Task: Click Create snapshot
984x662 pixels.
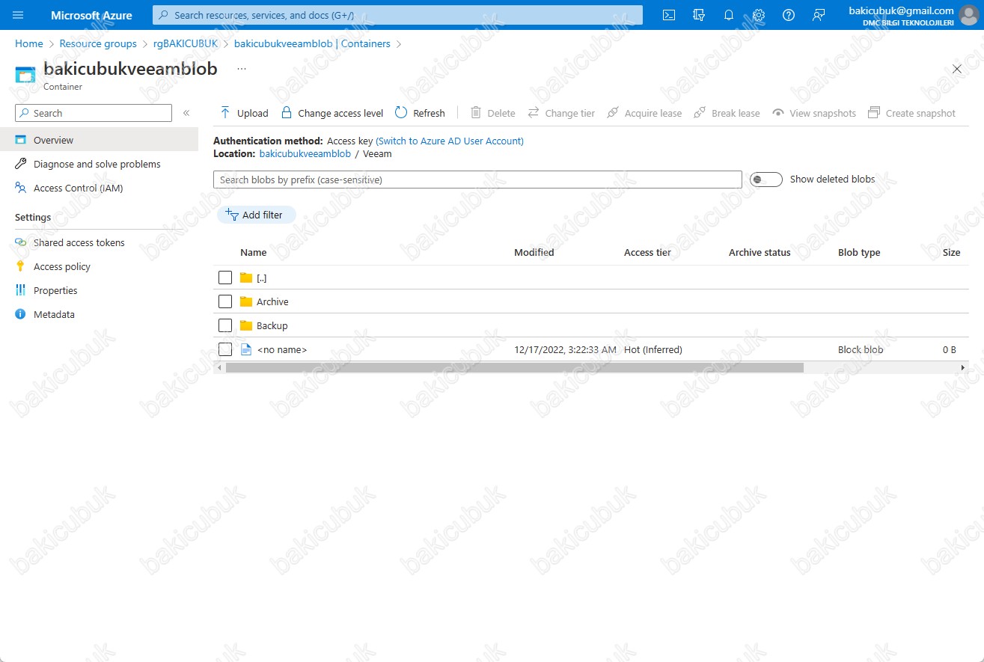Action: tap(911, 113)
